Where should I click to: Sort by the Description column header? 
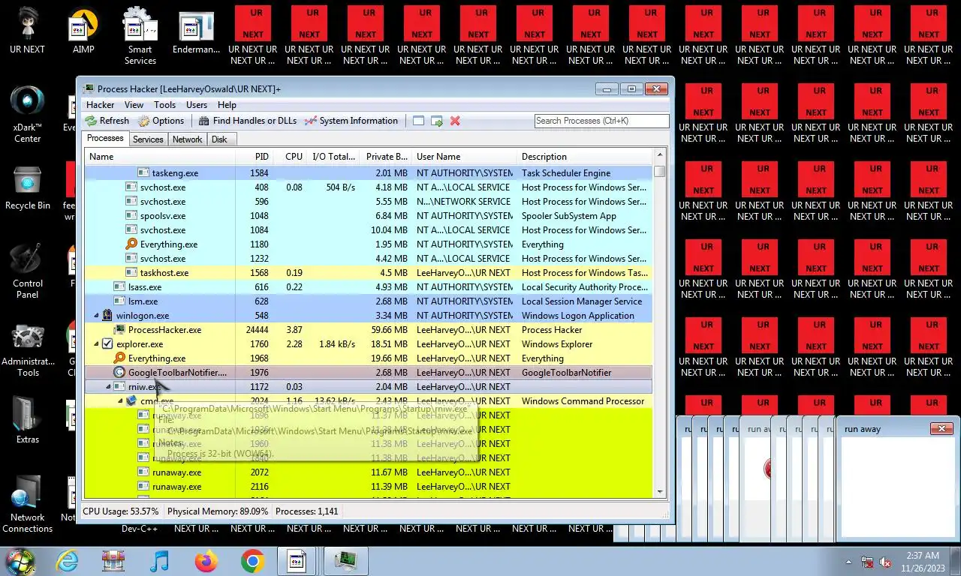[585, 157]
